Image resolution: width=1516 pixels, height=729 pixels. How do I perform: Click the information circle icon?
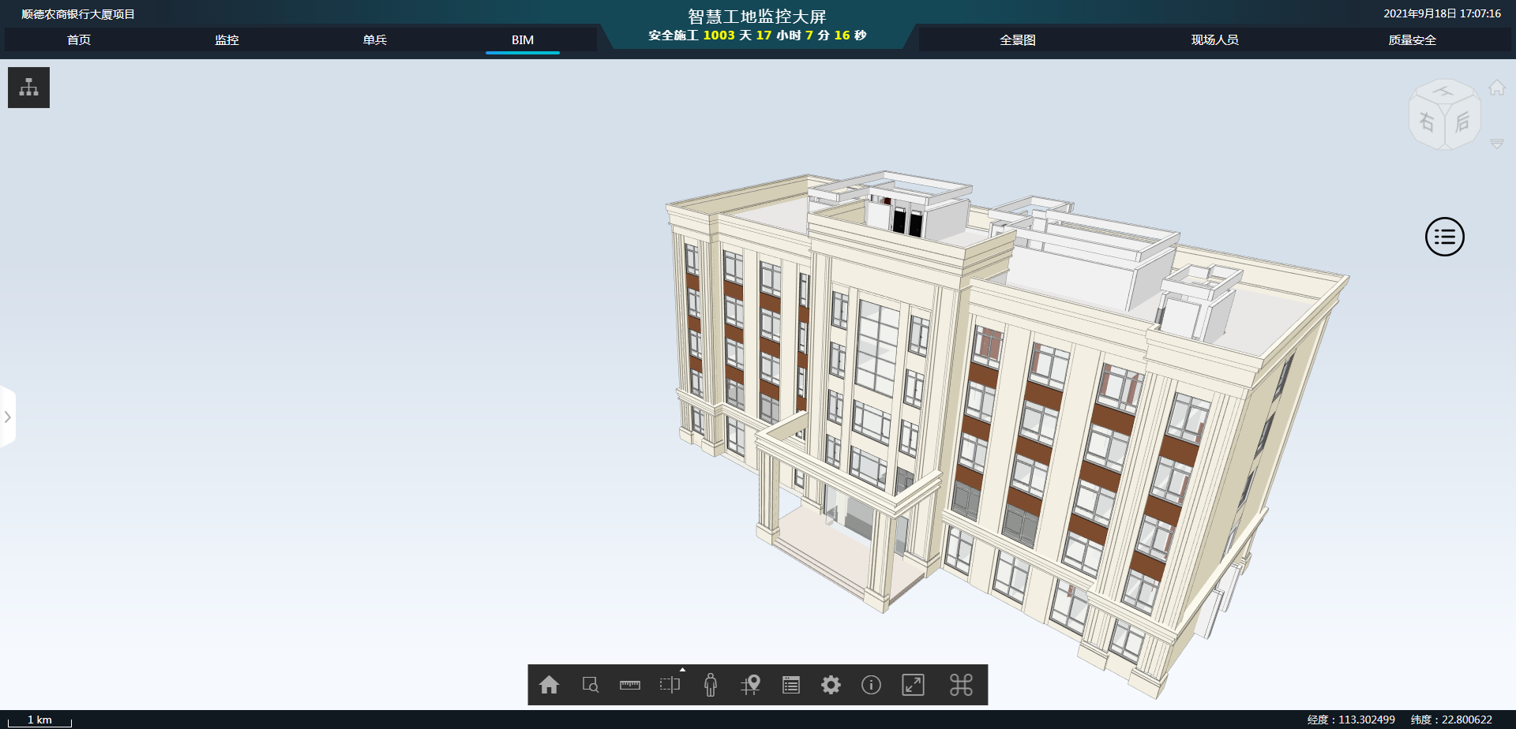tap(871, 685)
